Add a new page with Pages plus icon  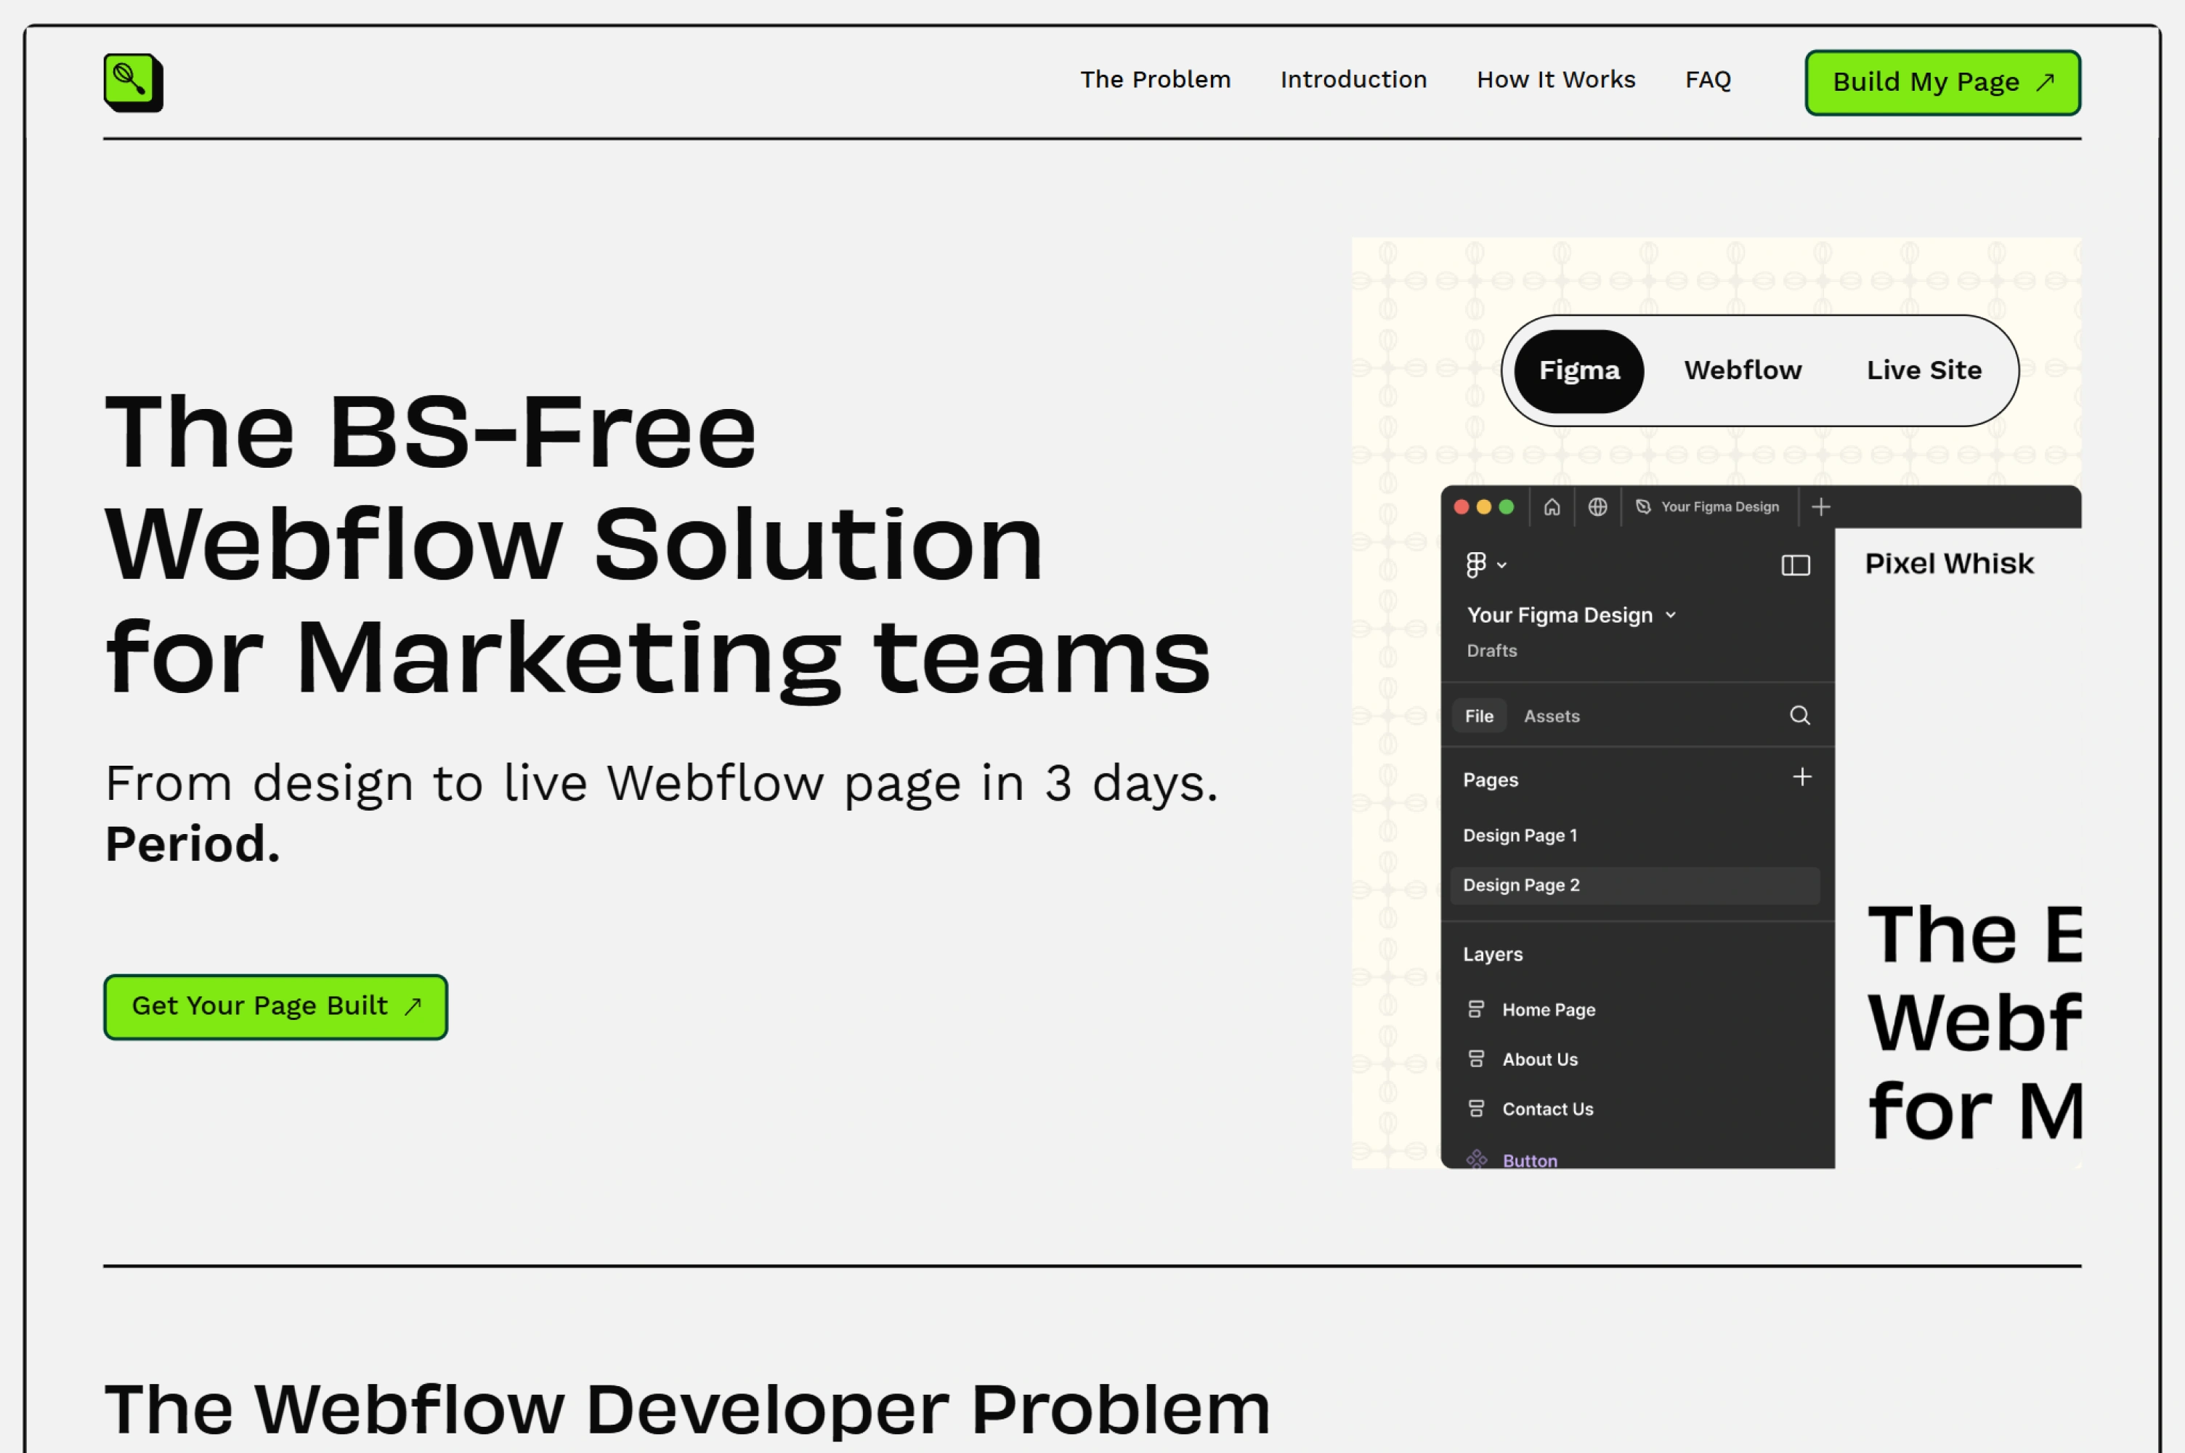click(1801, 777)
